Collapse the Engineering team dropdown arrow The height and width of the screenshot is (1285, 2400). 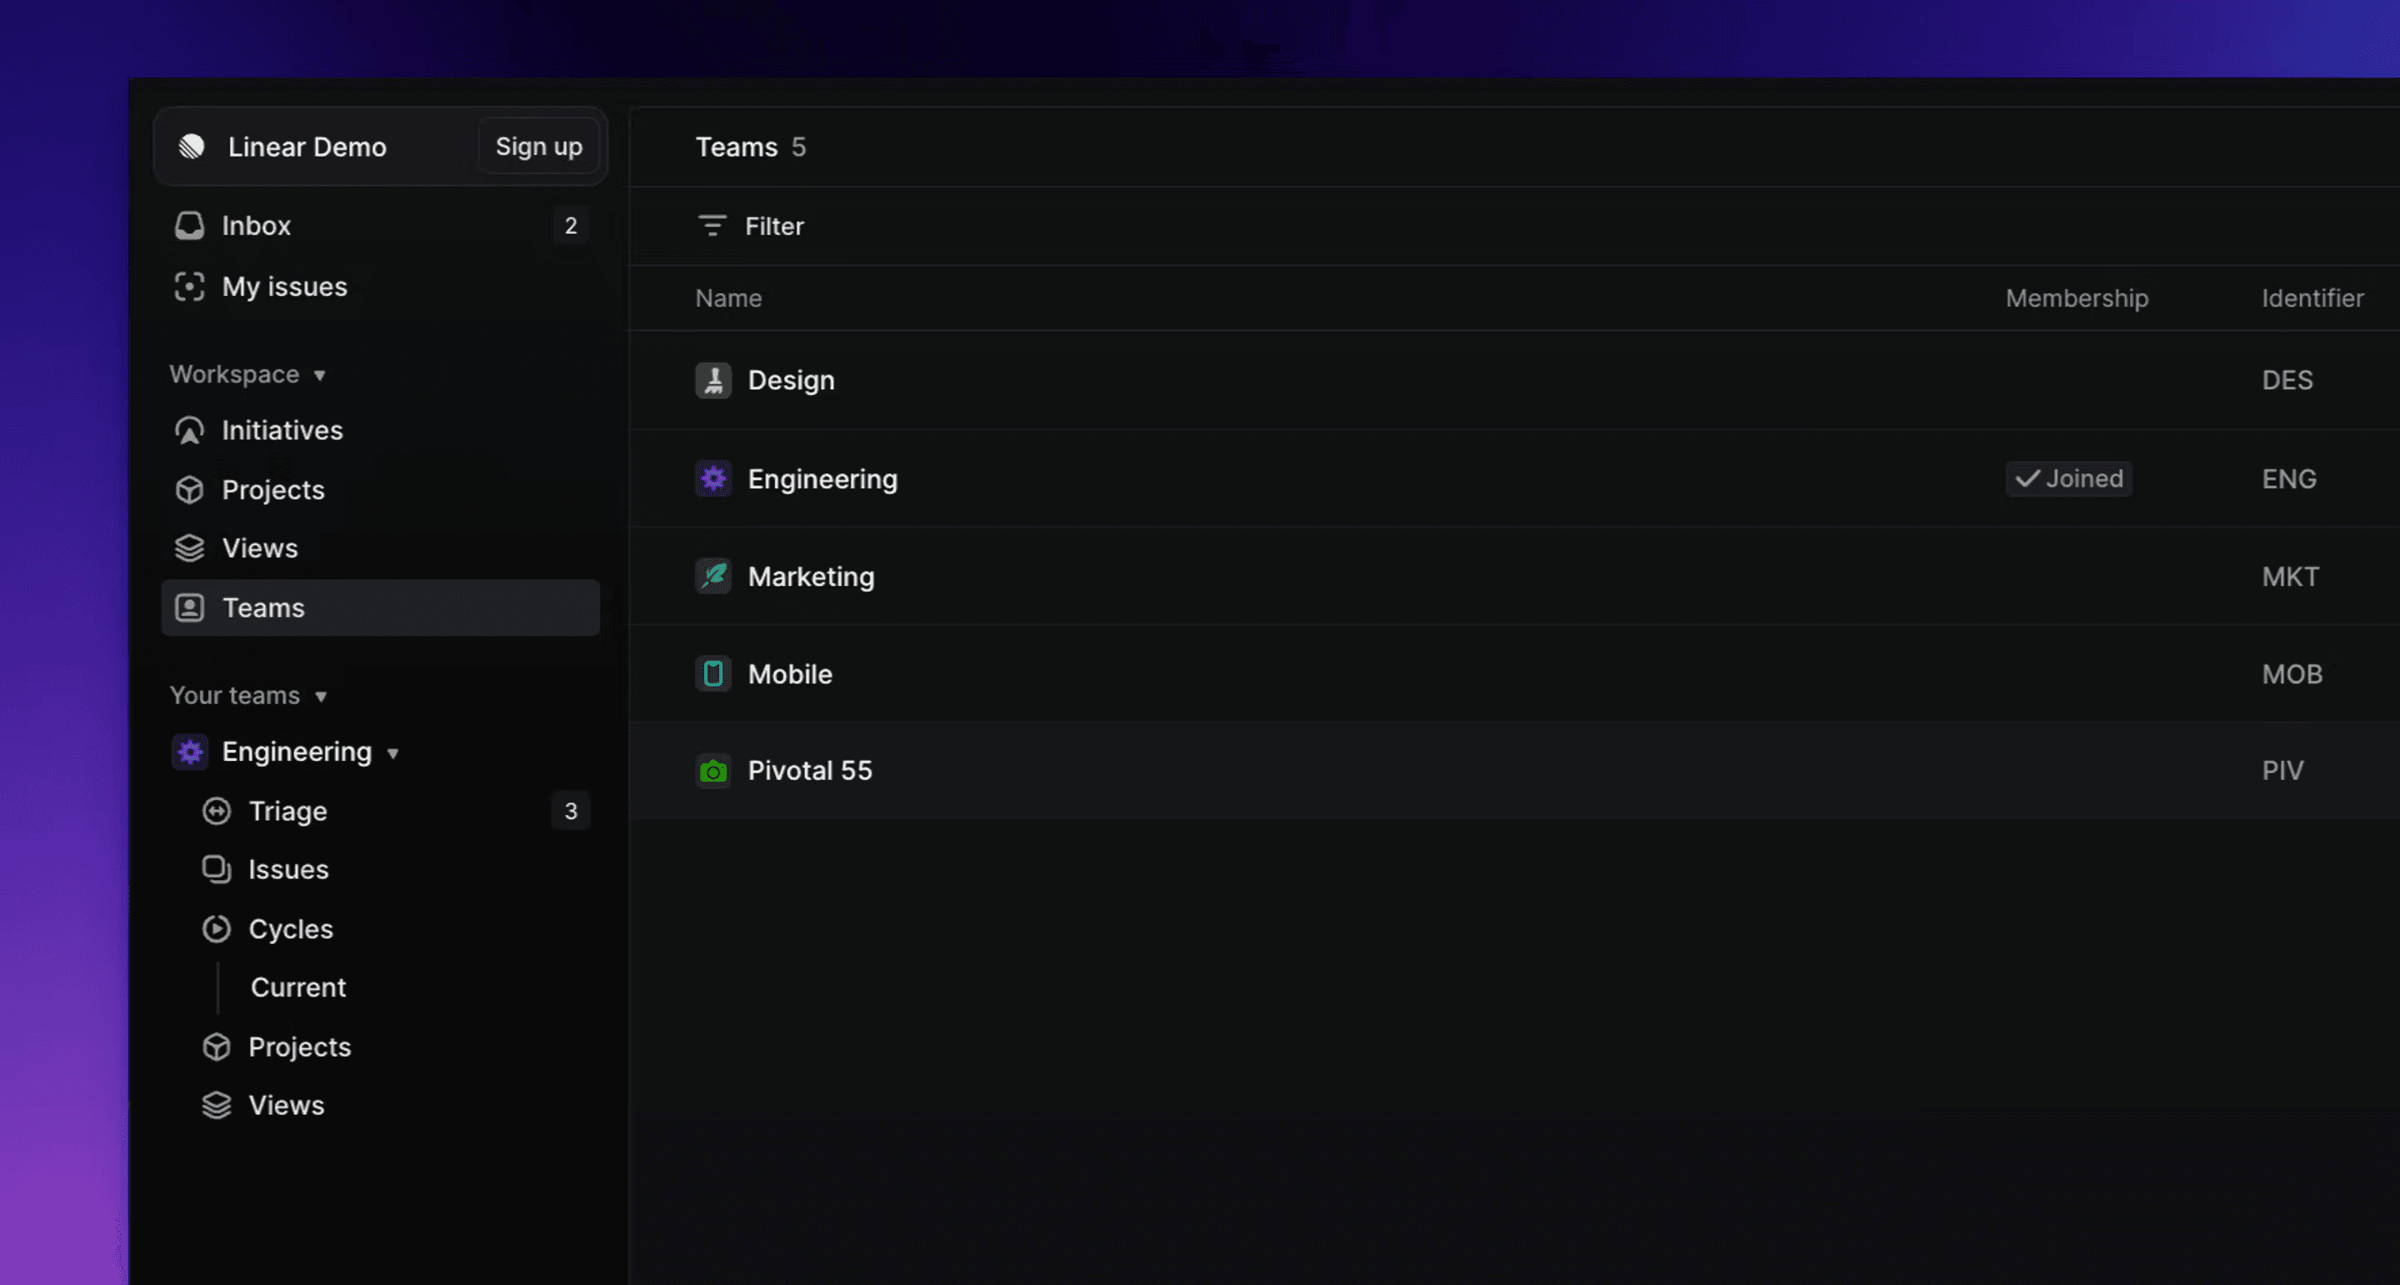tap(393, 753)
